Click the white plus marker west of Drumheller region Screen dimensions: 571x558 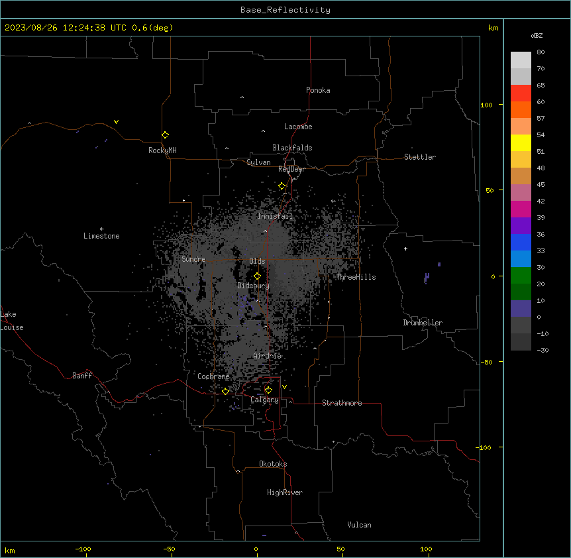pos(405,249)
